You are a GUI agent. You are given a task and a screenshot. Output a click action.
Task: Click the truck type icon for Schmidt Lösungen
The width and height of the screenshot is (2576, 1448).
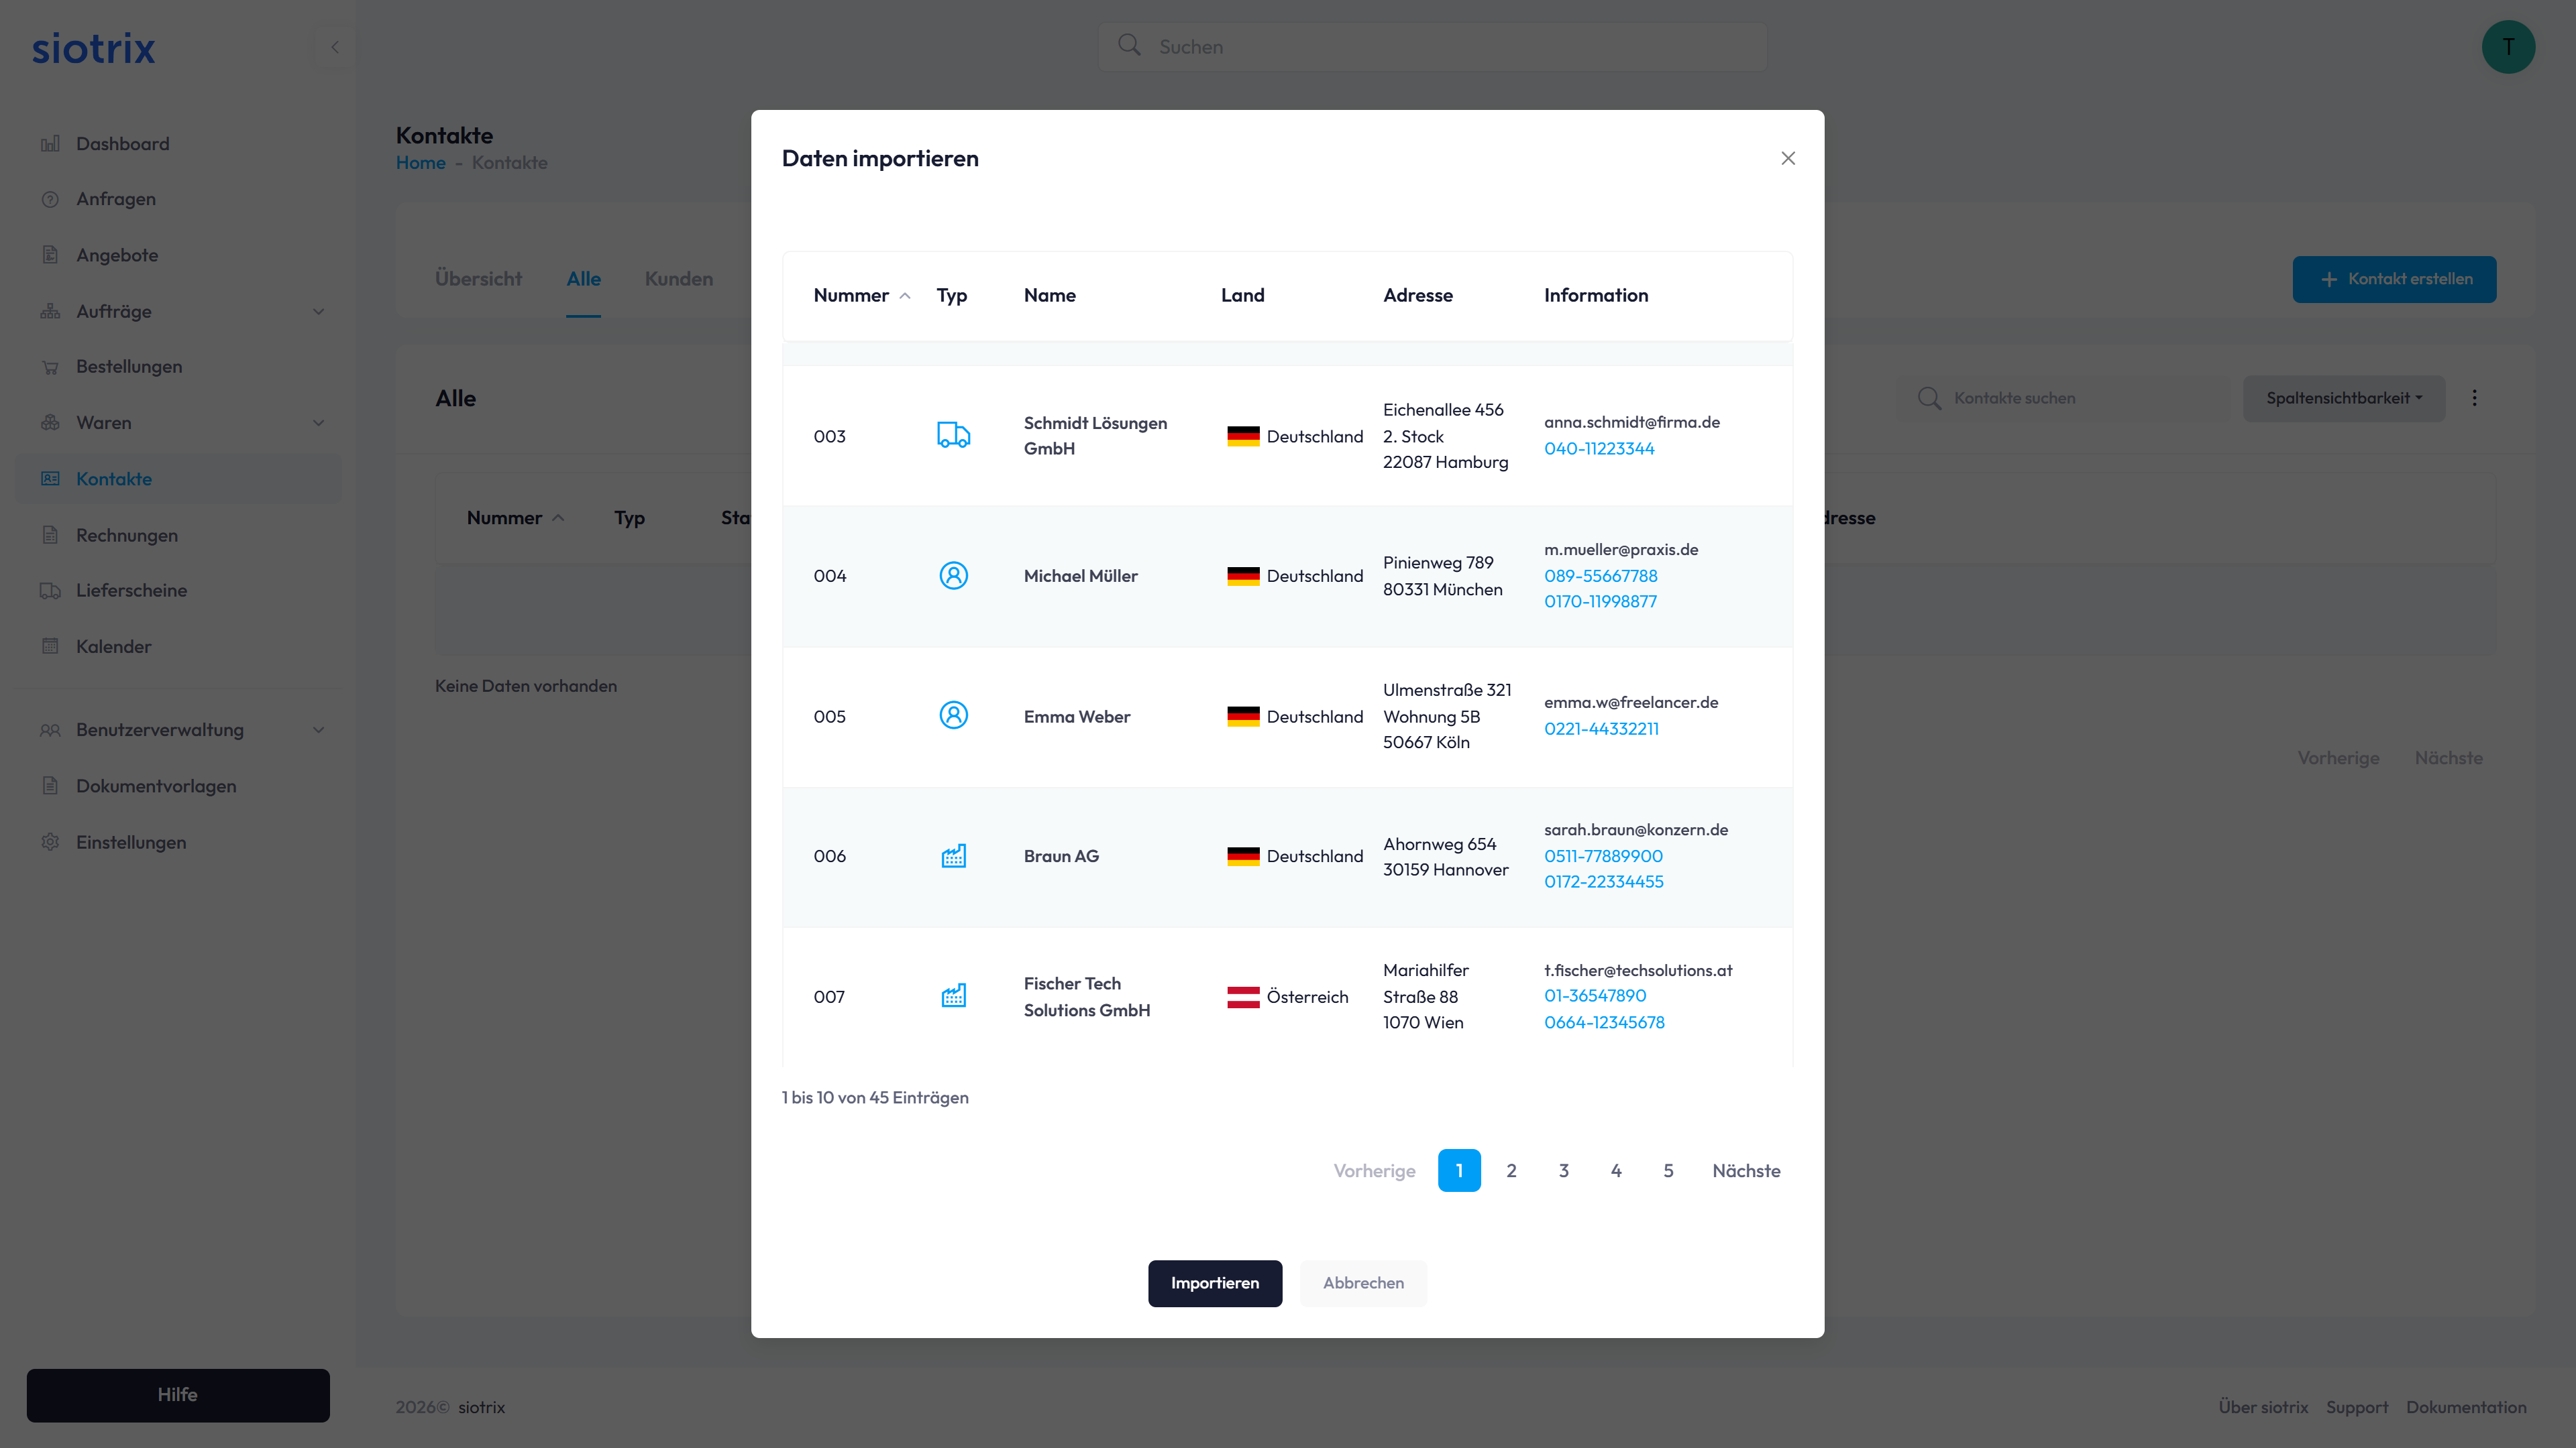(x=953, y=434)
